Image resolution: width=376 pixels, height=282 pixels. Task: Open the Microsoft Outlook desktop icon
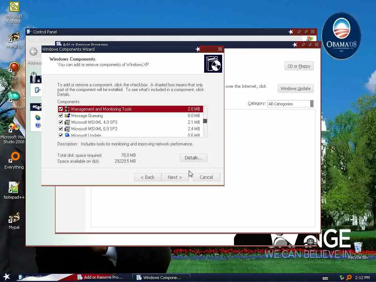[x=14, y=12]
